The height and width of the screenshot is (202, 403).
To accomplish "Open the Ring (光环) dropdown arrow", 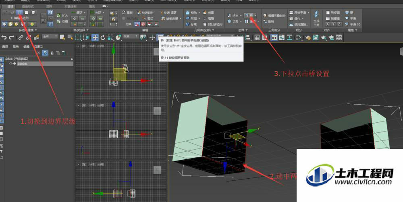I will pos(104,12).
